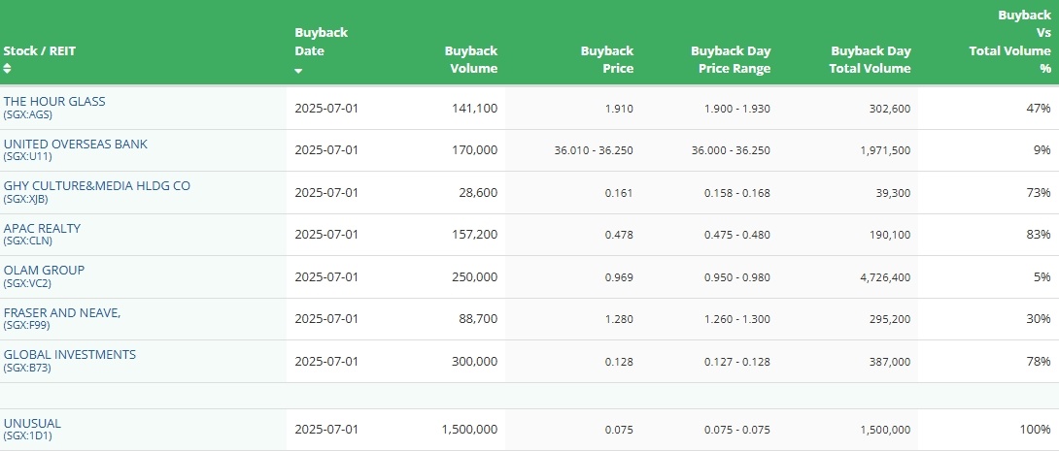Click price range 0.075 - 0.075
This screenshot has width=1059, height=451.
[x=736, y=430]
